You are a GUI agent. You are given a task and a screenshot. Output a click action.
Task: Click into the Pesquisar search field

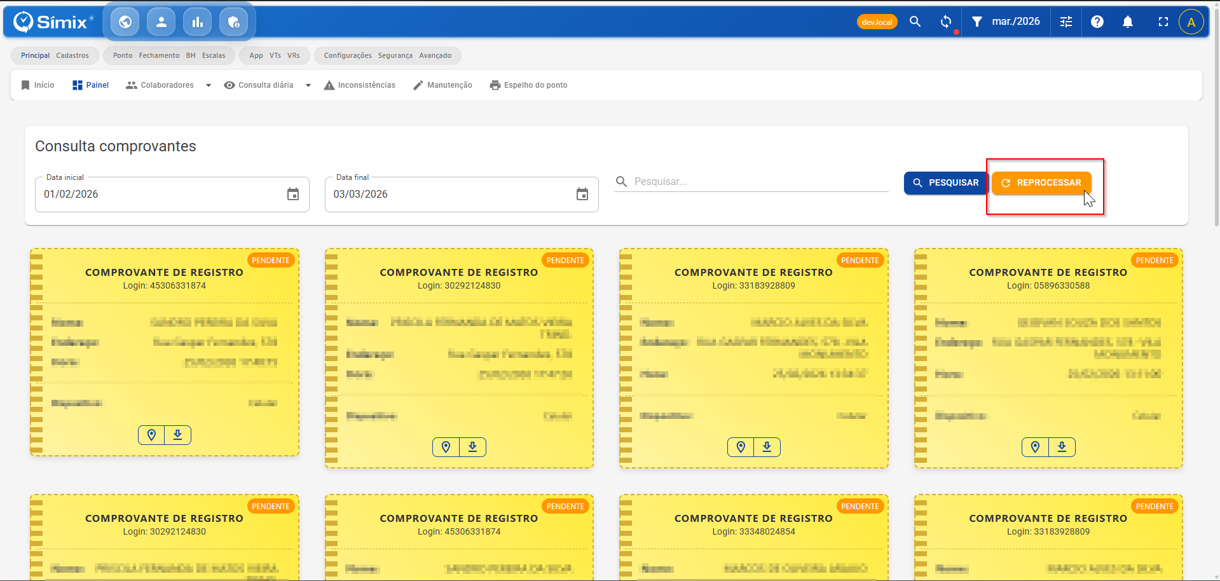point(751,182)
